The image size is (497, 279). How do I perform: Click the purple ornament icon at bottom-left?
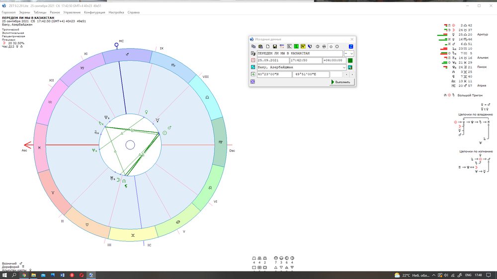(252, 82)
